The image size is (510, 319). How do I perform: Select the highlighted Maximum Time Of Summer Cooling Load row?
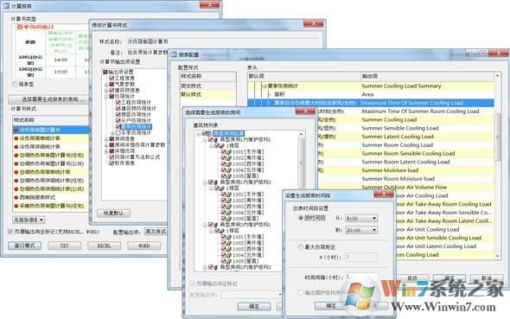click(371, 103)
